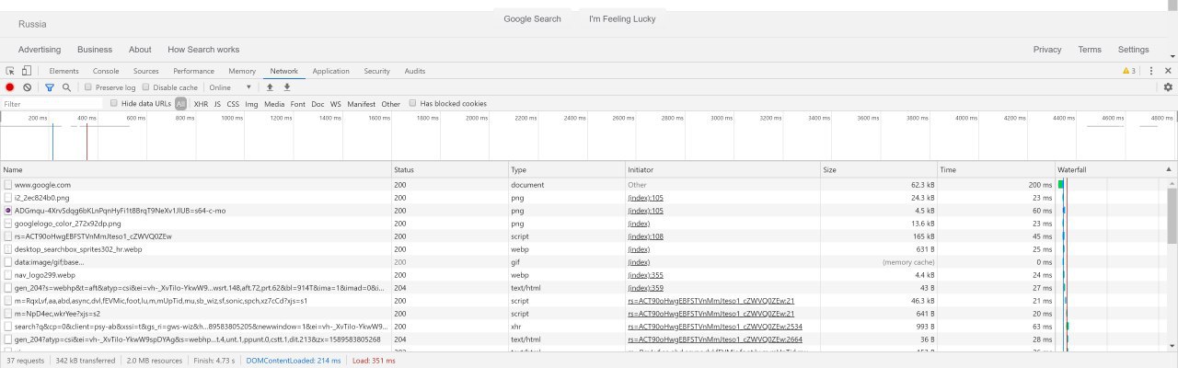Open the Business footer link

(x=95, y=50)
